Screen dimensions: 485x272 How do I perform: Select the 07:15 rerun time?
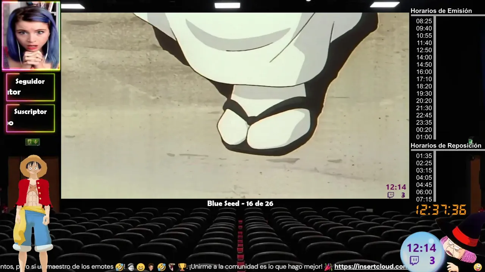click(x=424, y=199)
